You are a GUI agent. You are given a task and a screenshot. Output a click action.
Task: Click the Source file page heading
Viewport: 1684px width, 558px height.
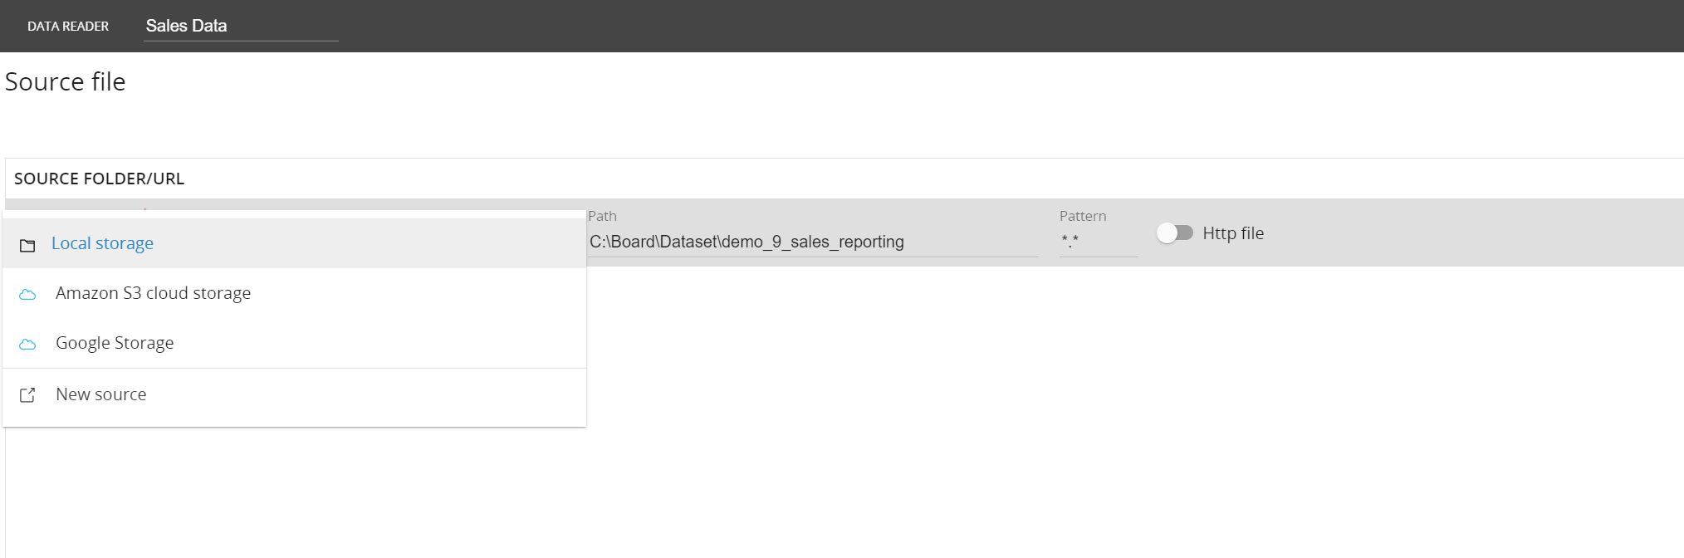66,82
